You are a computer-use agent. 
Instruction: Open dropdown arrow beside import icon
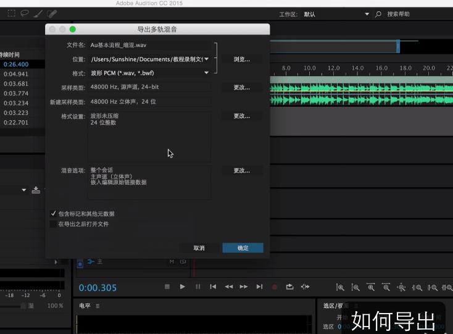[24, 190]
